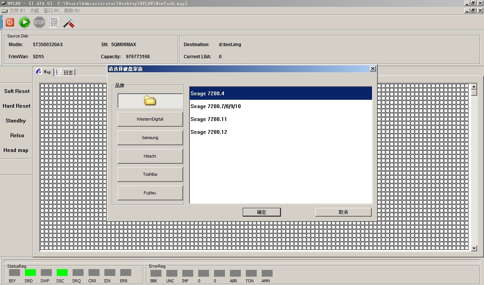Click capacity value 976773168

(138, 57)
